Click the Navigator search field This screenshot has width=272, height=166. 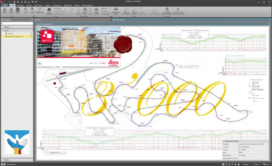pyautogui.click(x=17, y=23)
